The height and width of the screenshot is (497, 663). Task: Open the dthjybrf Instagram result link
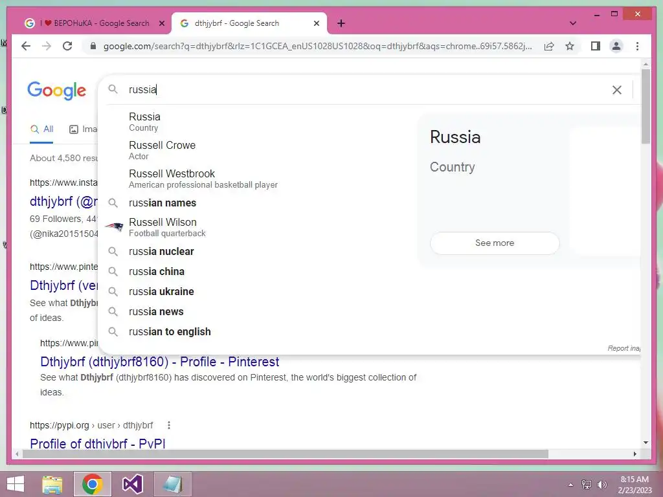point(63,201)
